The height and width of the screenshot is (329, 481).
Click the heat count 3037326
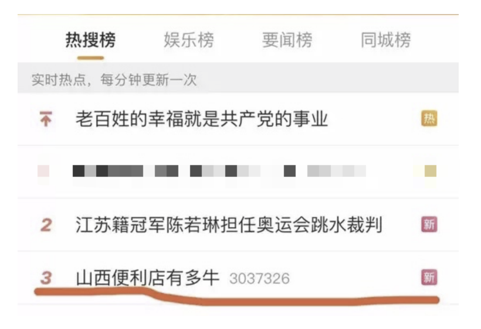[x=259, y=279]
